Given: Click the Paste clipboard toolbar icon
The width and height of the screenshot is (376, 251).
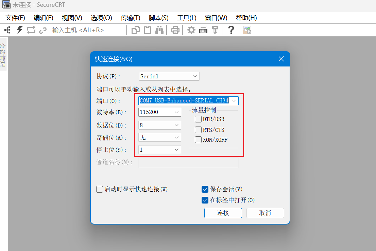Looking at the screenshot, I should click(x=148, y=30).
